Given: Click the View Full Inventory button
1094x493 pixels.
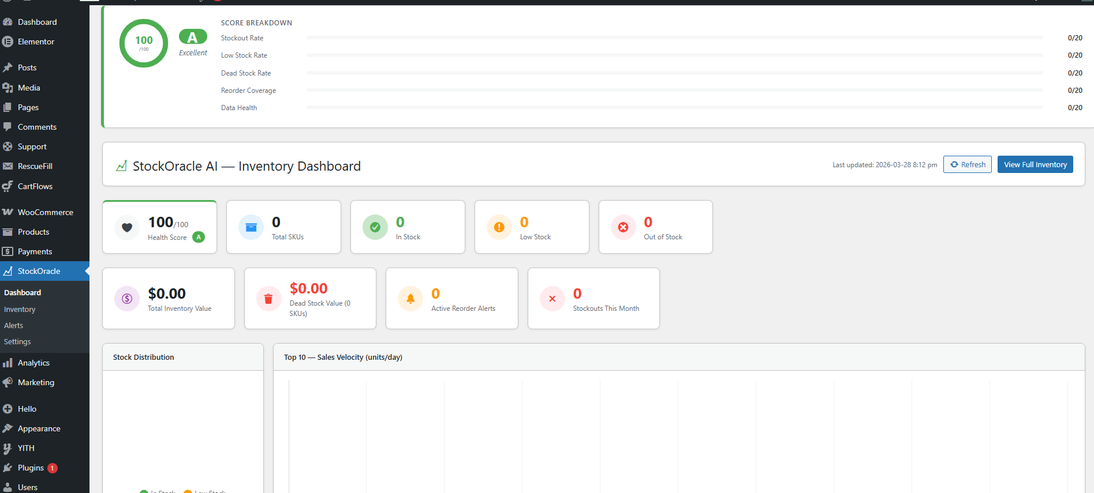Looking at the screenshot, I should (x=1035, y=164).
